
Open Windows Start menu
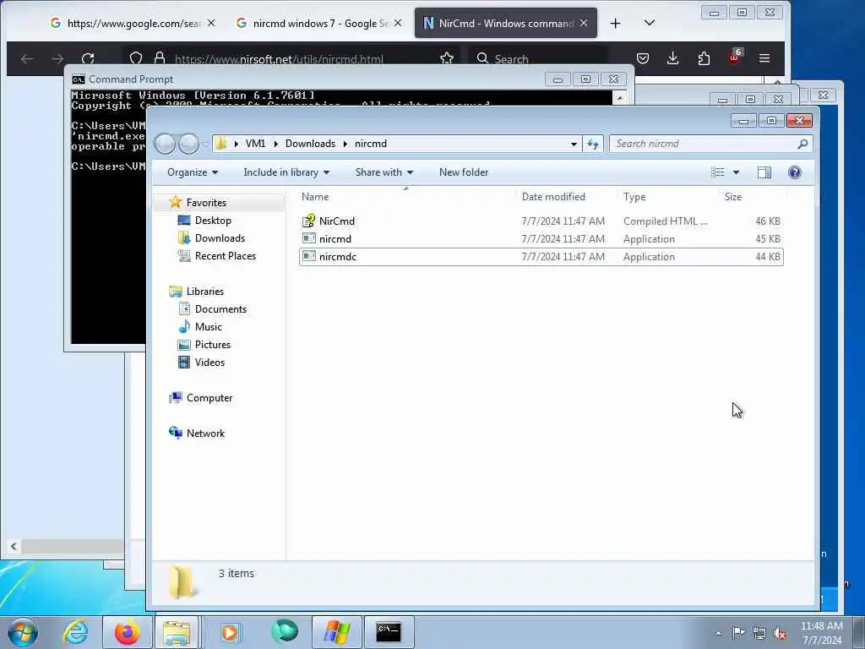23,632
